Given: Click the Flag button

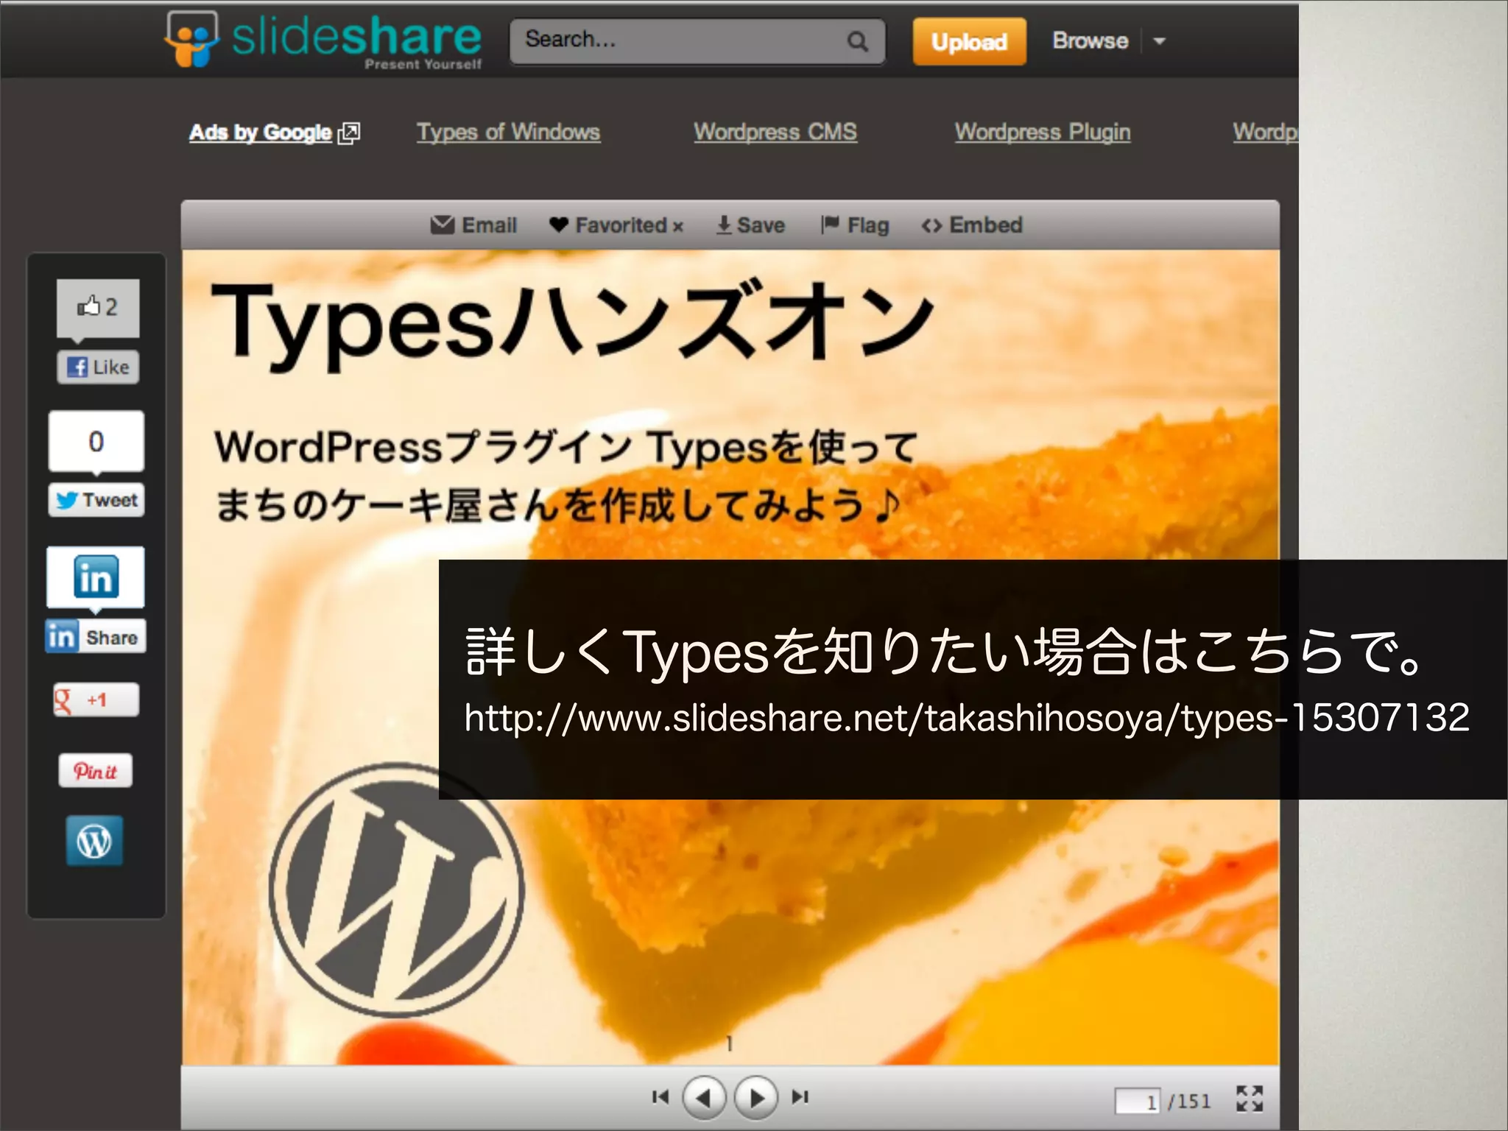Looking at the screenshot, I should click(x=855, y=225).
